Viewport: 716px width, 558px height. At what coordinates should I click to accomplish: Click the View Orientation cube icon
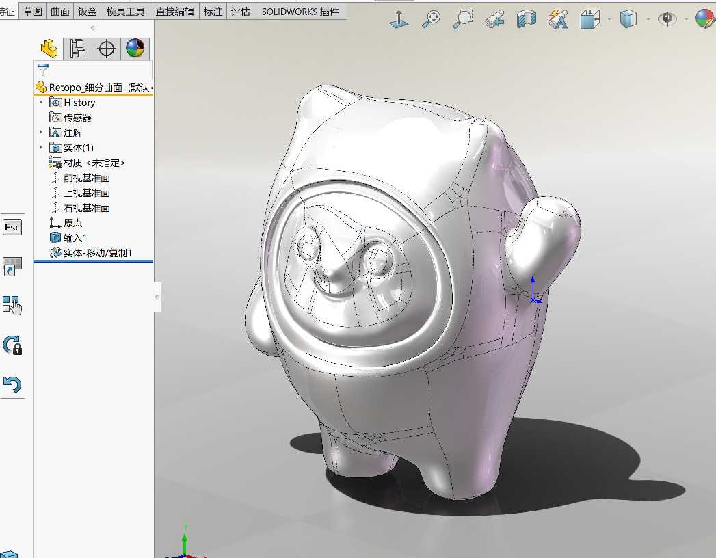(589, 19)
